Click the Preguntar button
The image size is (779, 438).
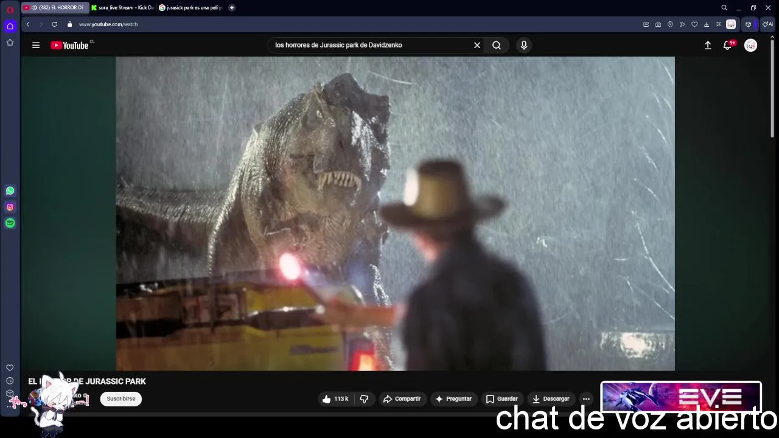tap(452, 399)
